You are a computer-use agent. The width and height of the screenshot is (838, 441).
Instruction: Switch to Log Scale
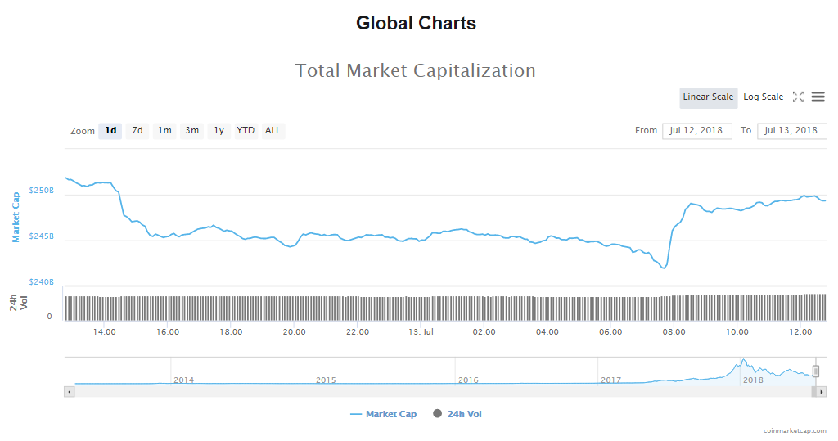point(763,97)
